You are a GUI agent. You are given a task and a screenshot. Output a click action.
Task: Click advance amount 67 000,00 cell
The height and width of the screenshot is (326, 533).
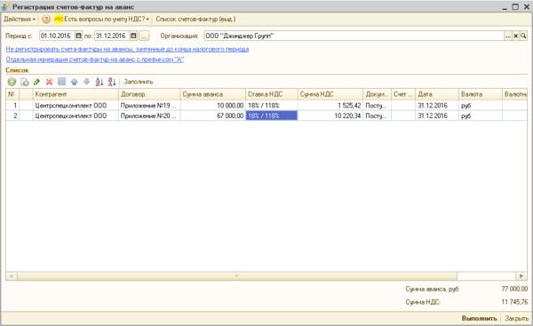click(213, 115)
